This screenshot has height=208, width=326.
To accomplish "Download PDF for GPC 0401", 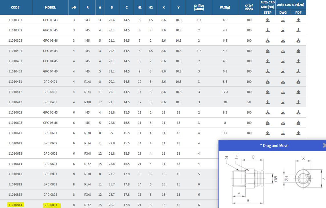I will 298,82.
